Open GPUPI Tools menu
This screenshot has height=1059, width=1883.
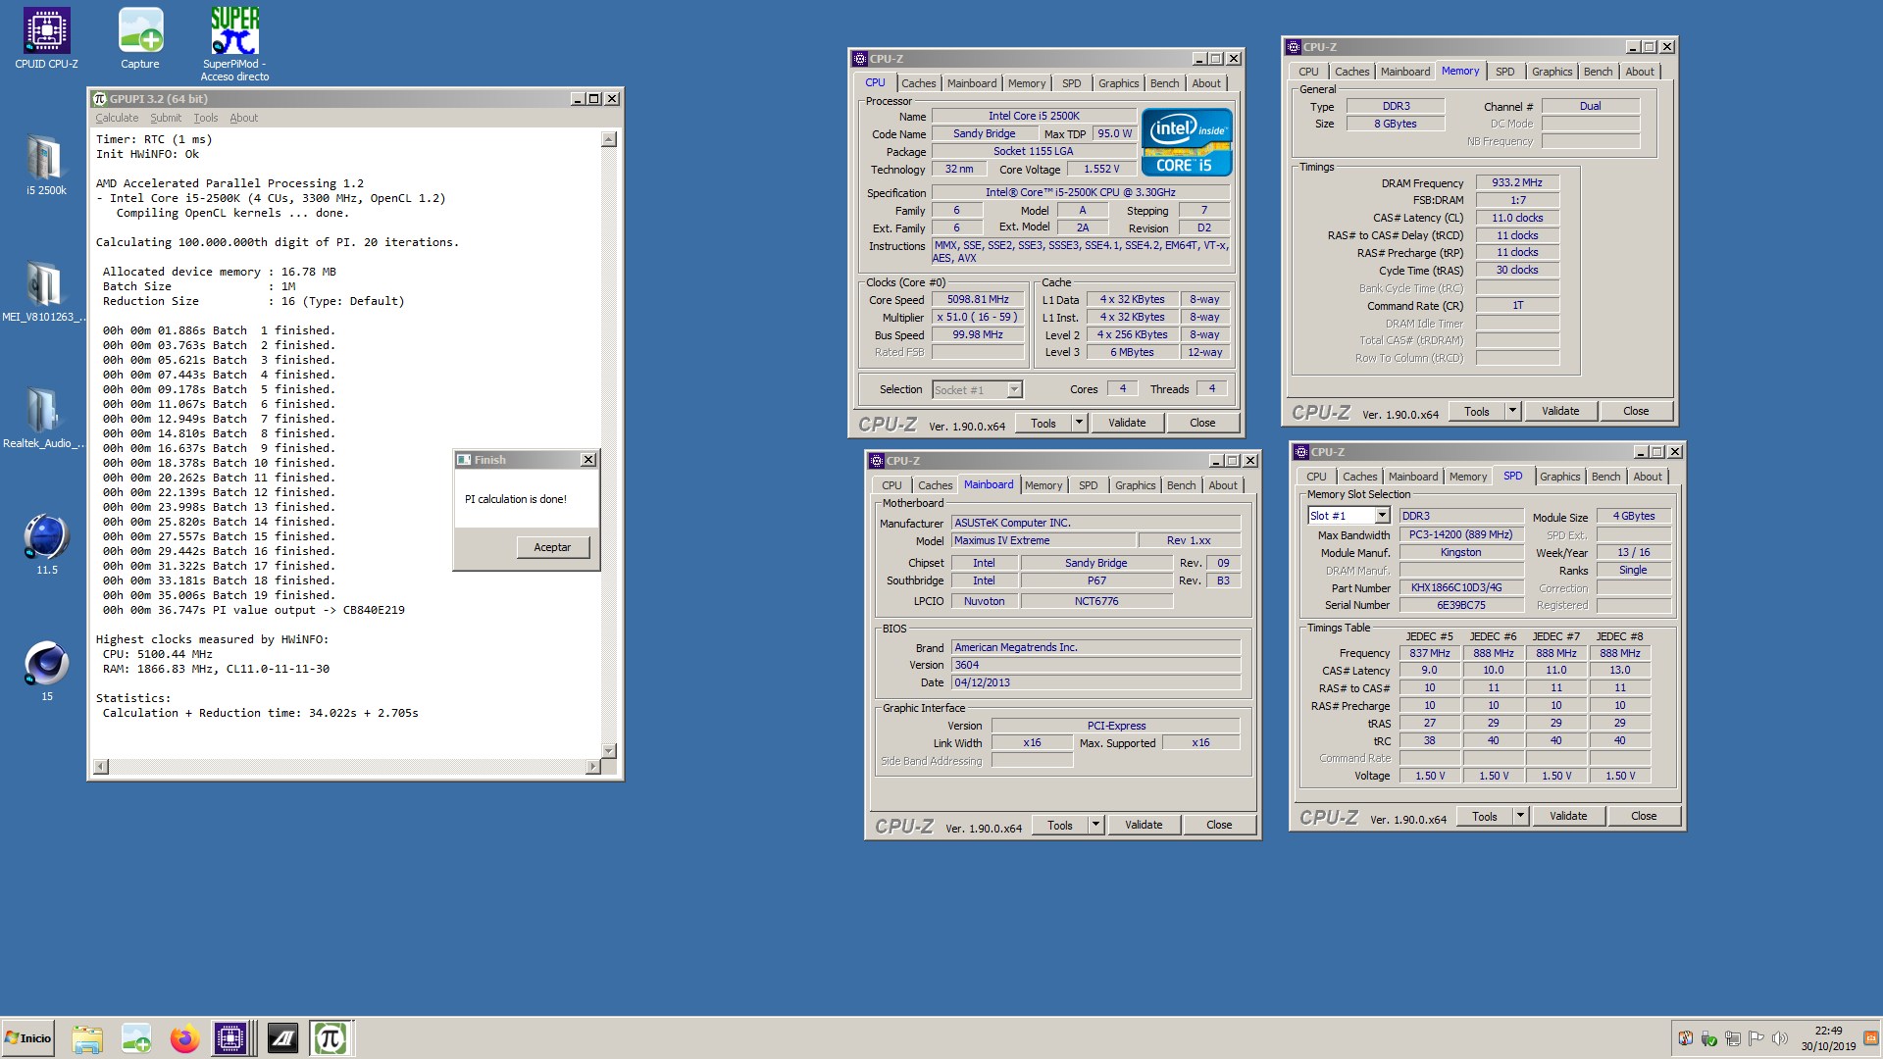coord(206,118)
